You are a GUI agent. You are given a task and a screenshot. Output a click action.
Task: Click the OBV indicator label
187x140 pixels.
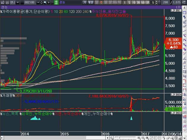[x=18, y=95]
